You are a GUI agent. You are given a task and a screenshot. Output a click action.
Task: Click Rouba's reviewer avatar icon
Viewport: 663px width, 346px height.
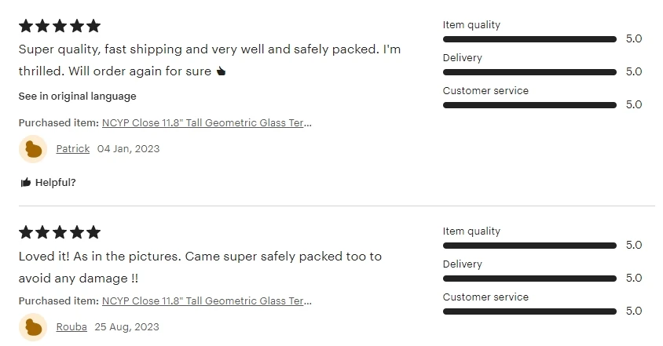point(33,327)
